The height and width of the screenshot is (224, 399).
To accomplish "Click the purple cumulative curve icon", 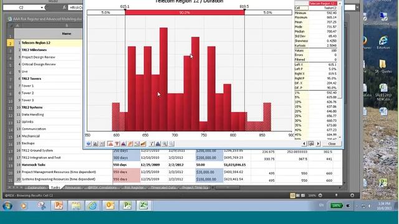I will pyautogui.click(x=123, y=144).
